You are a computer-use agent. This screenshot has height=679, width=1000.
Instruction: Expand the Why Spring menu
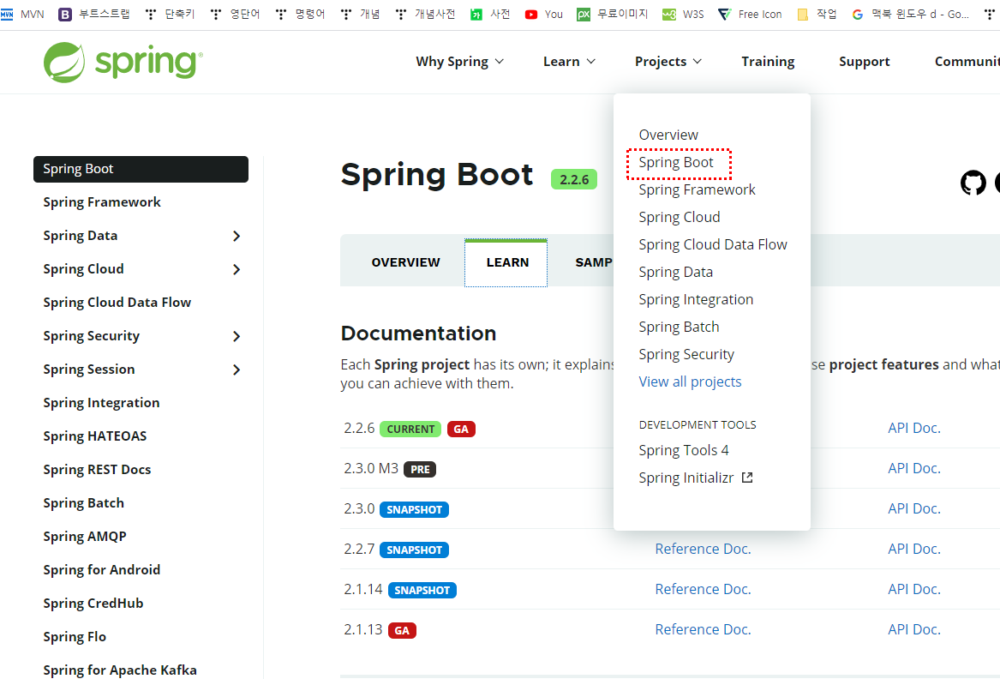click(460, 62)
